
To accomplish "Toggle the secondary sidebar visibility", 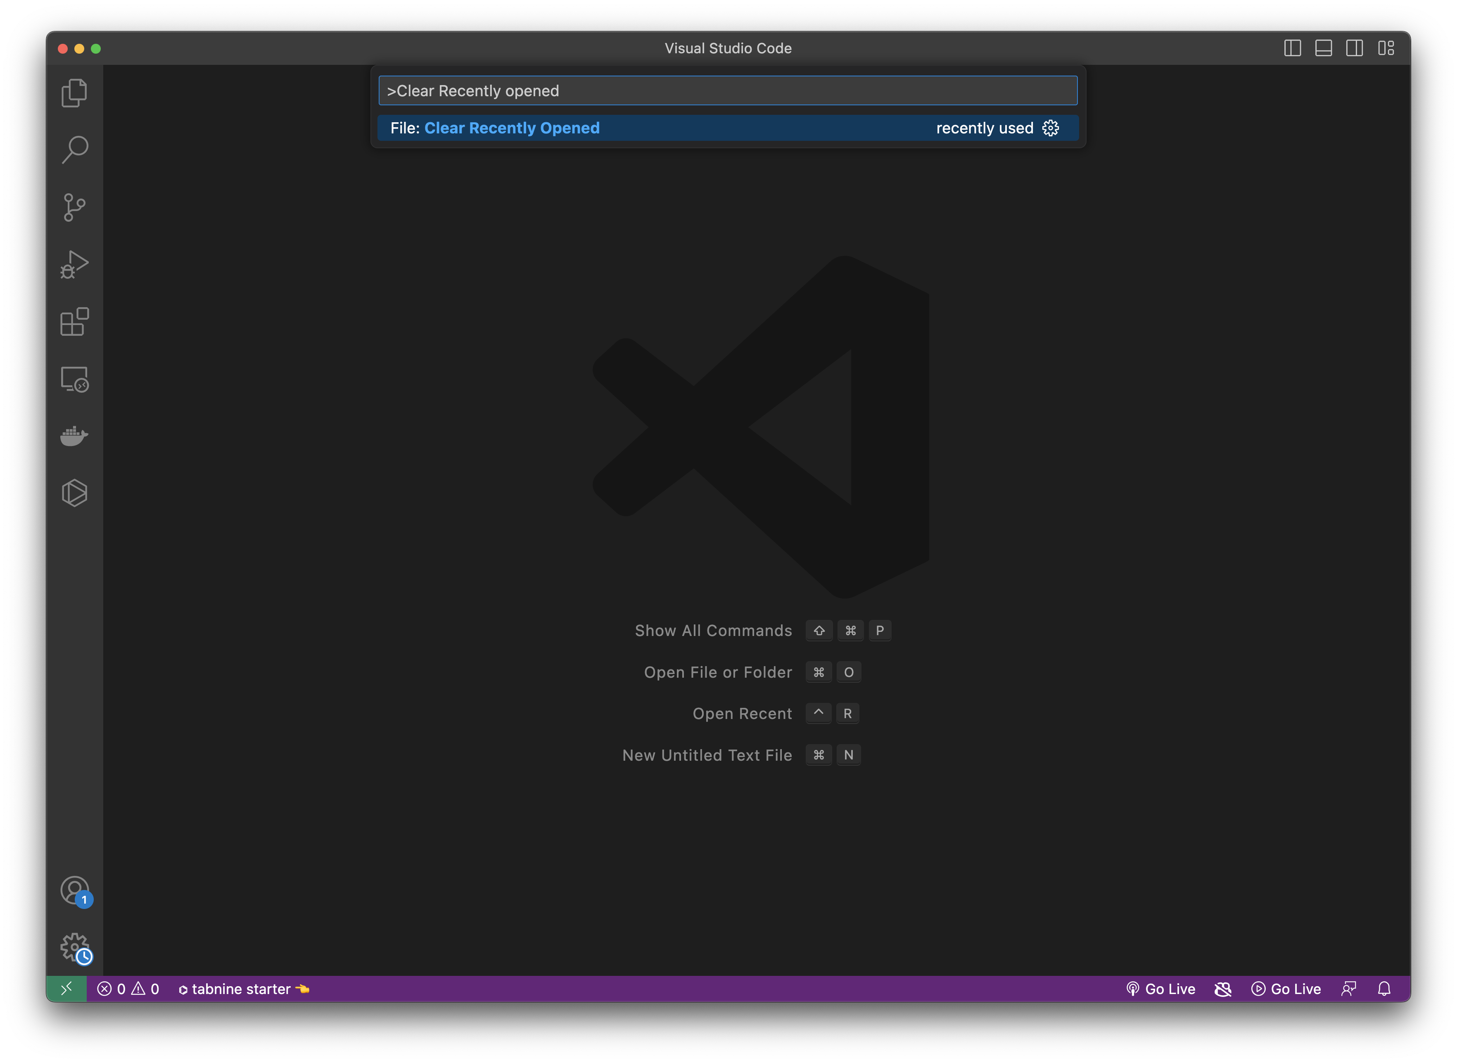I will pyautogui.click(x=1354, y=48).
